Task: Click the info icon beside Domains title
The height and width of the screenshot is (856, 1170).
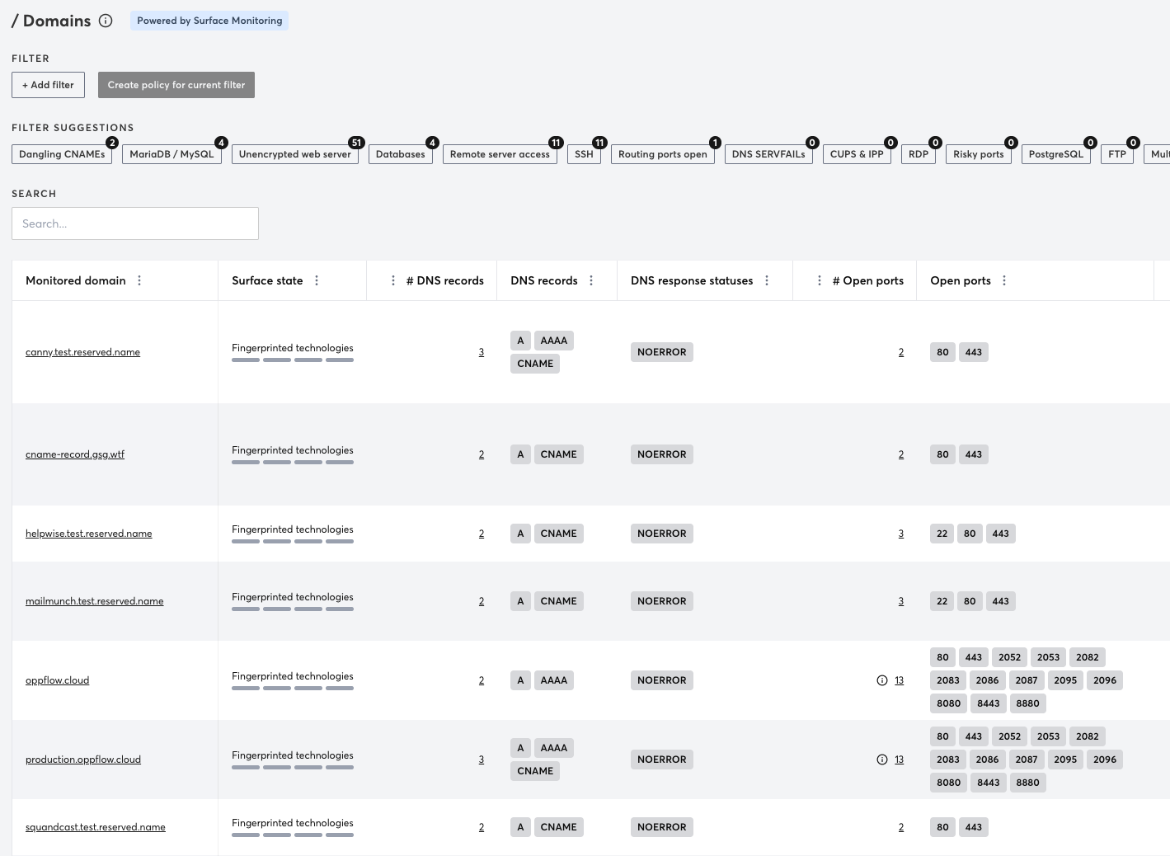Action: coord(106,21)
